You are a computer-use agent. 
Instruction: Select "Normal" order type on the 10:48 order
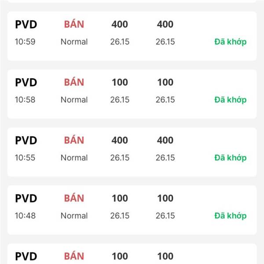tap(74, 216)
